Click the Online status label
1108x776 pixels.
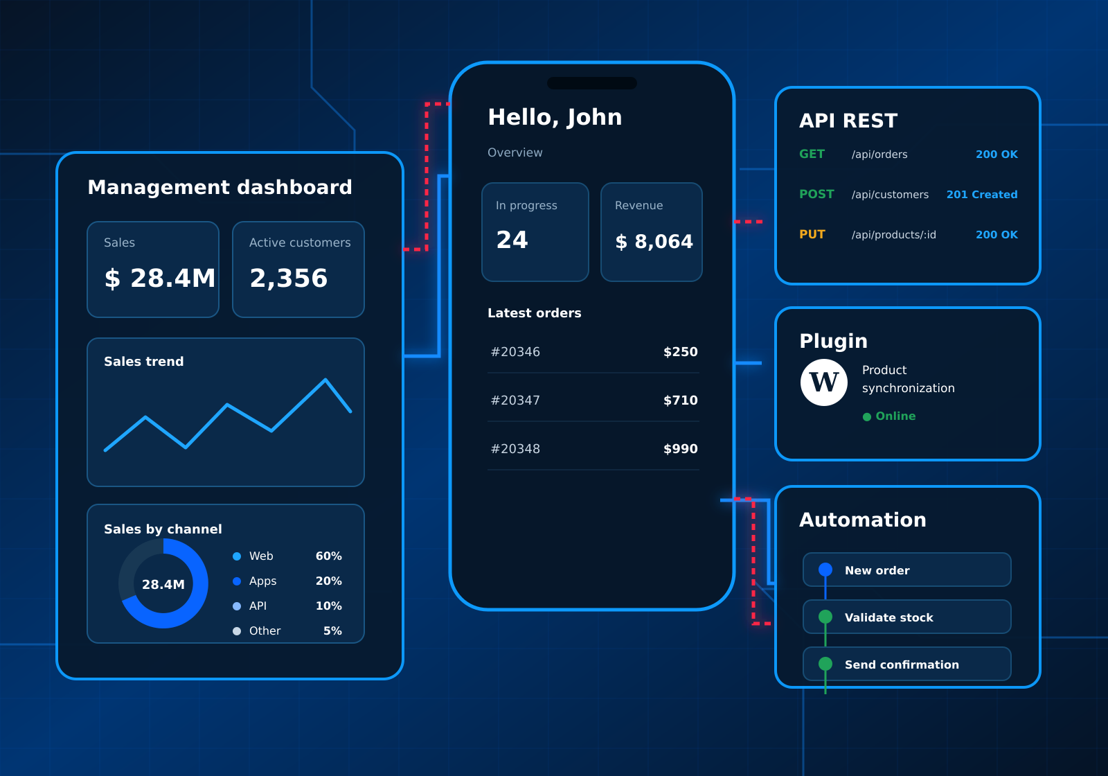point(895,416)
